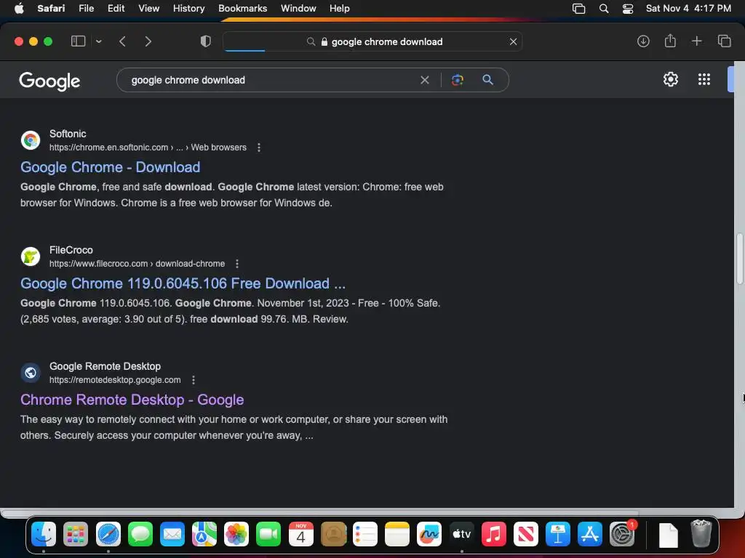
Task: Go back with the back arrow
Action: click(x=122, y=41)
